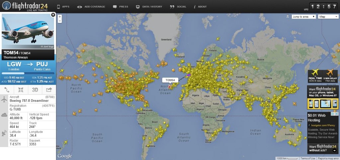Click the Google logo on the map
The image size is (340, 160).
tap(64, 156)
